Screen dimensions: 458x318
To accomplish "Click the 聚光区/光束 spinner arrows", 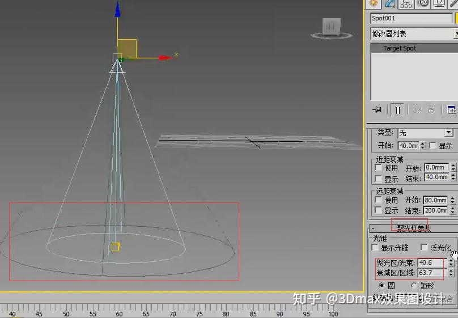I will pyautogui.click(x=451, y=262).
